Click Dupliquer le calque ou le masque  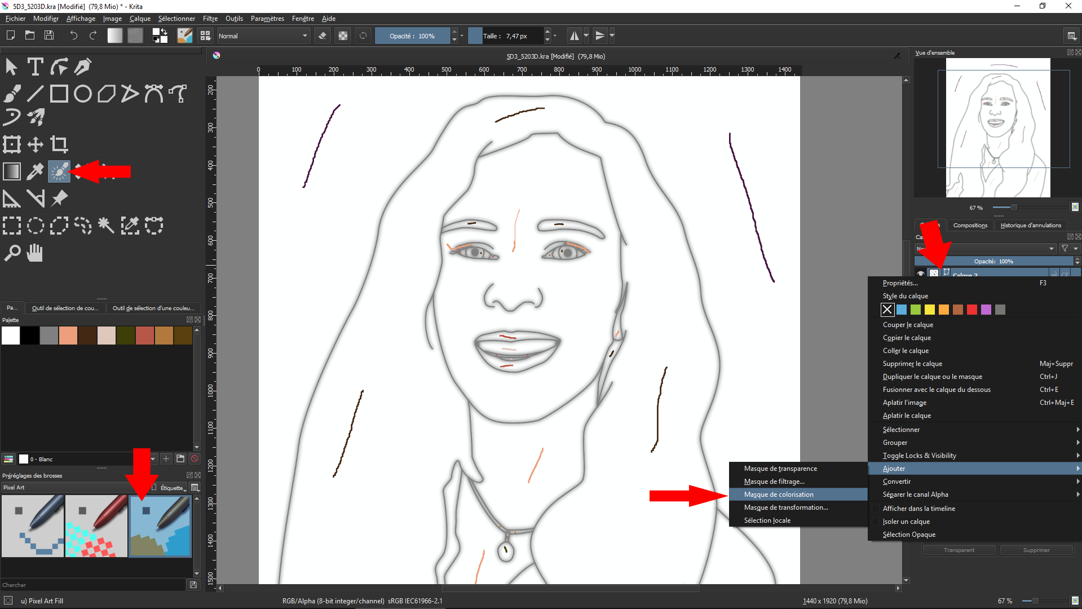(x=974, y=377)
